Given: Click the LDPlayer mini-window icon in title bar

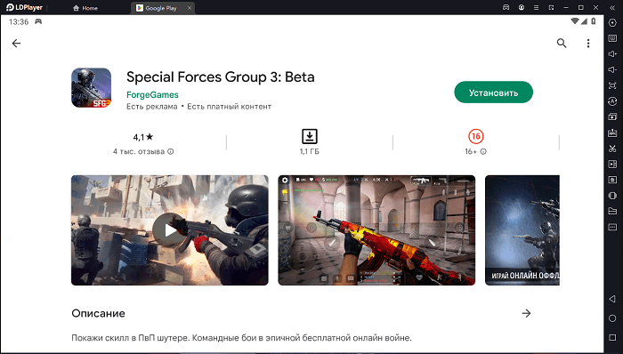Looking at the screenshot, I should pos(551,7).
